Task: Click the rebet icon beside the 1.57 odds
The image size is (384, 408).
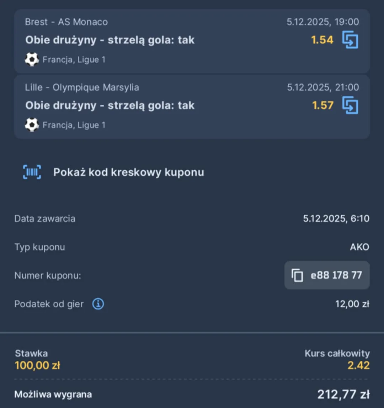Action: 350,105
